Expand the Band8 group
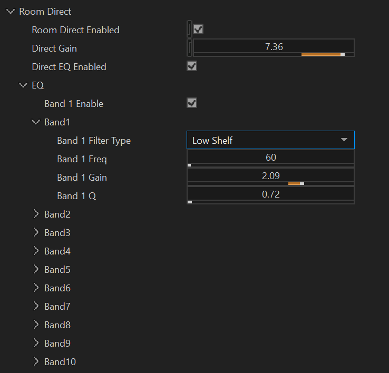The image size is (389, 373). pyautogui.click(x=36, y=325)
